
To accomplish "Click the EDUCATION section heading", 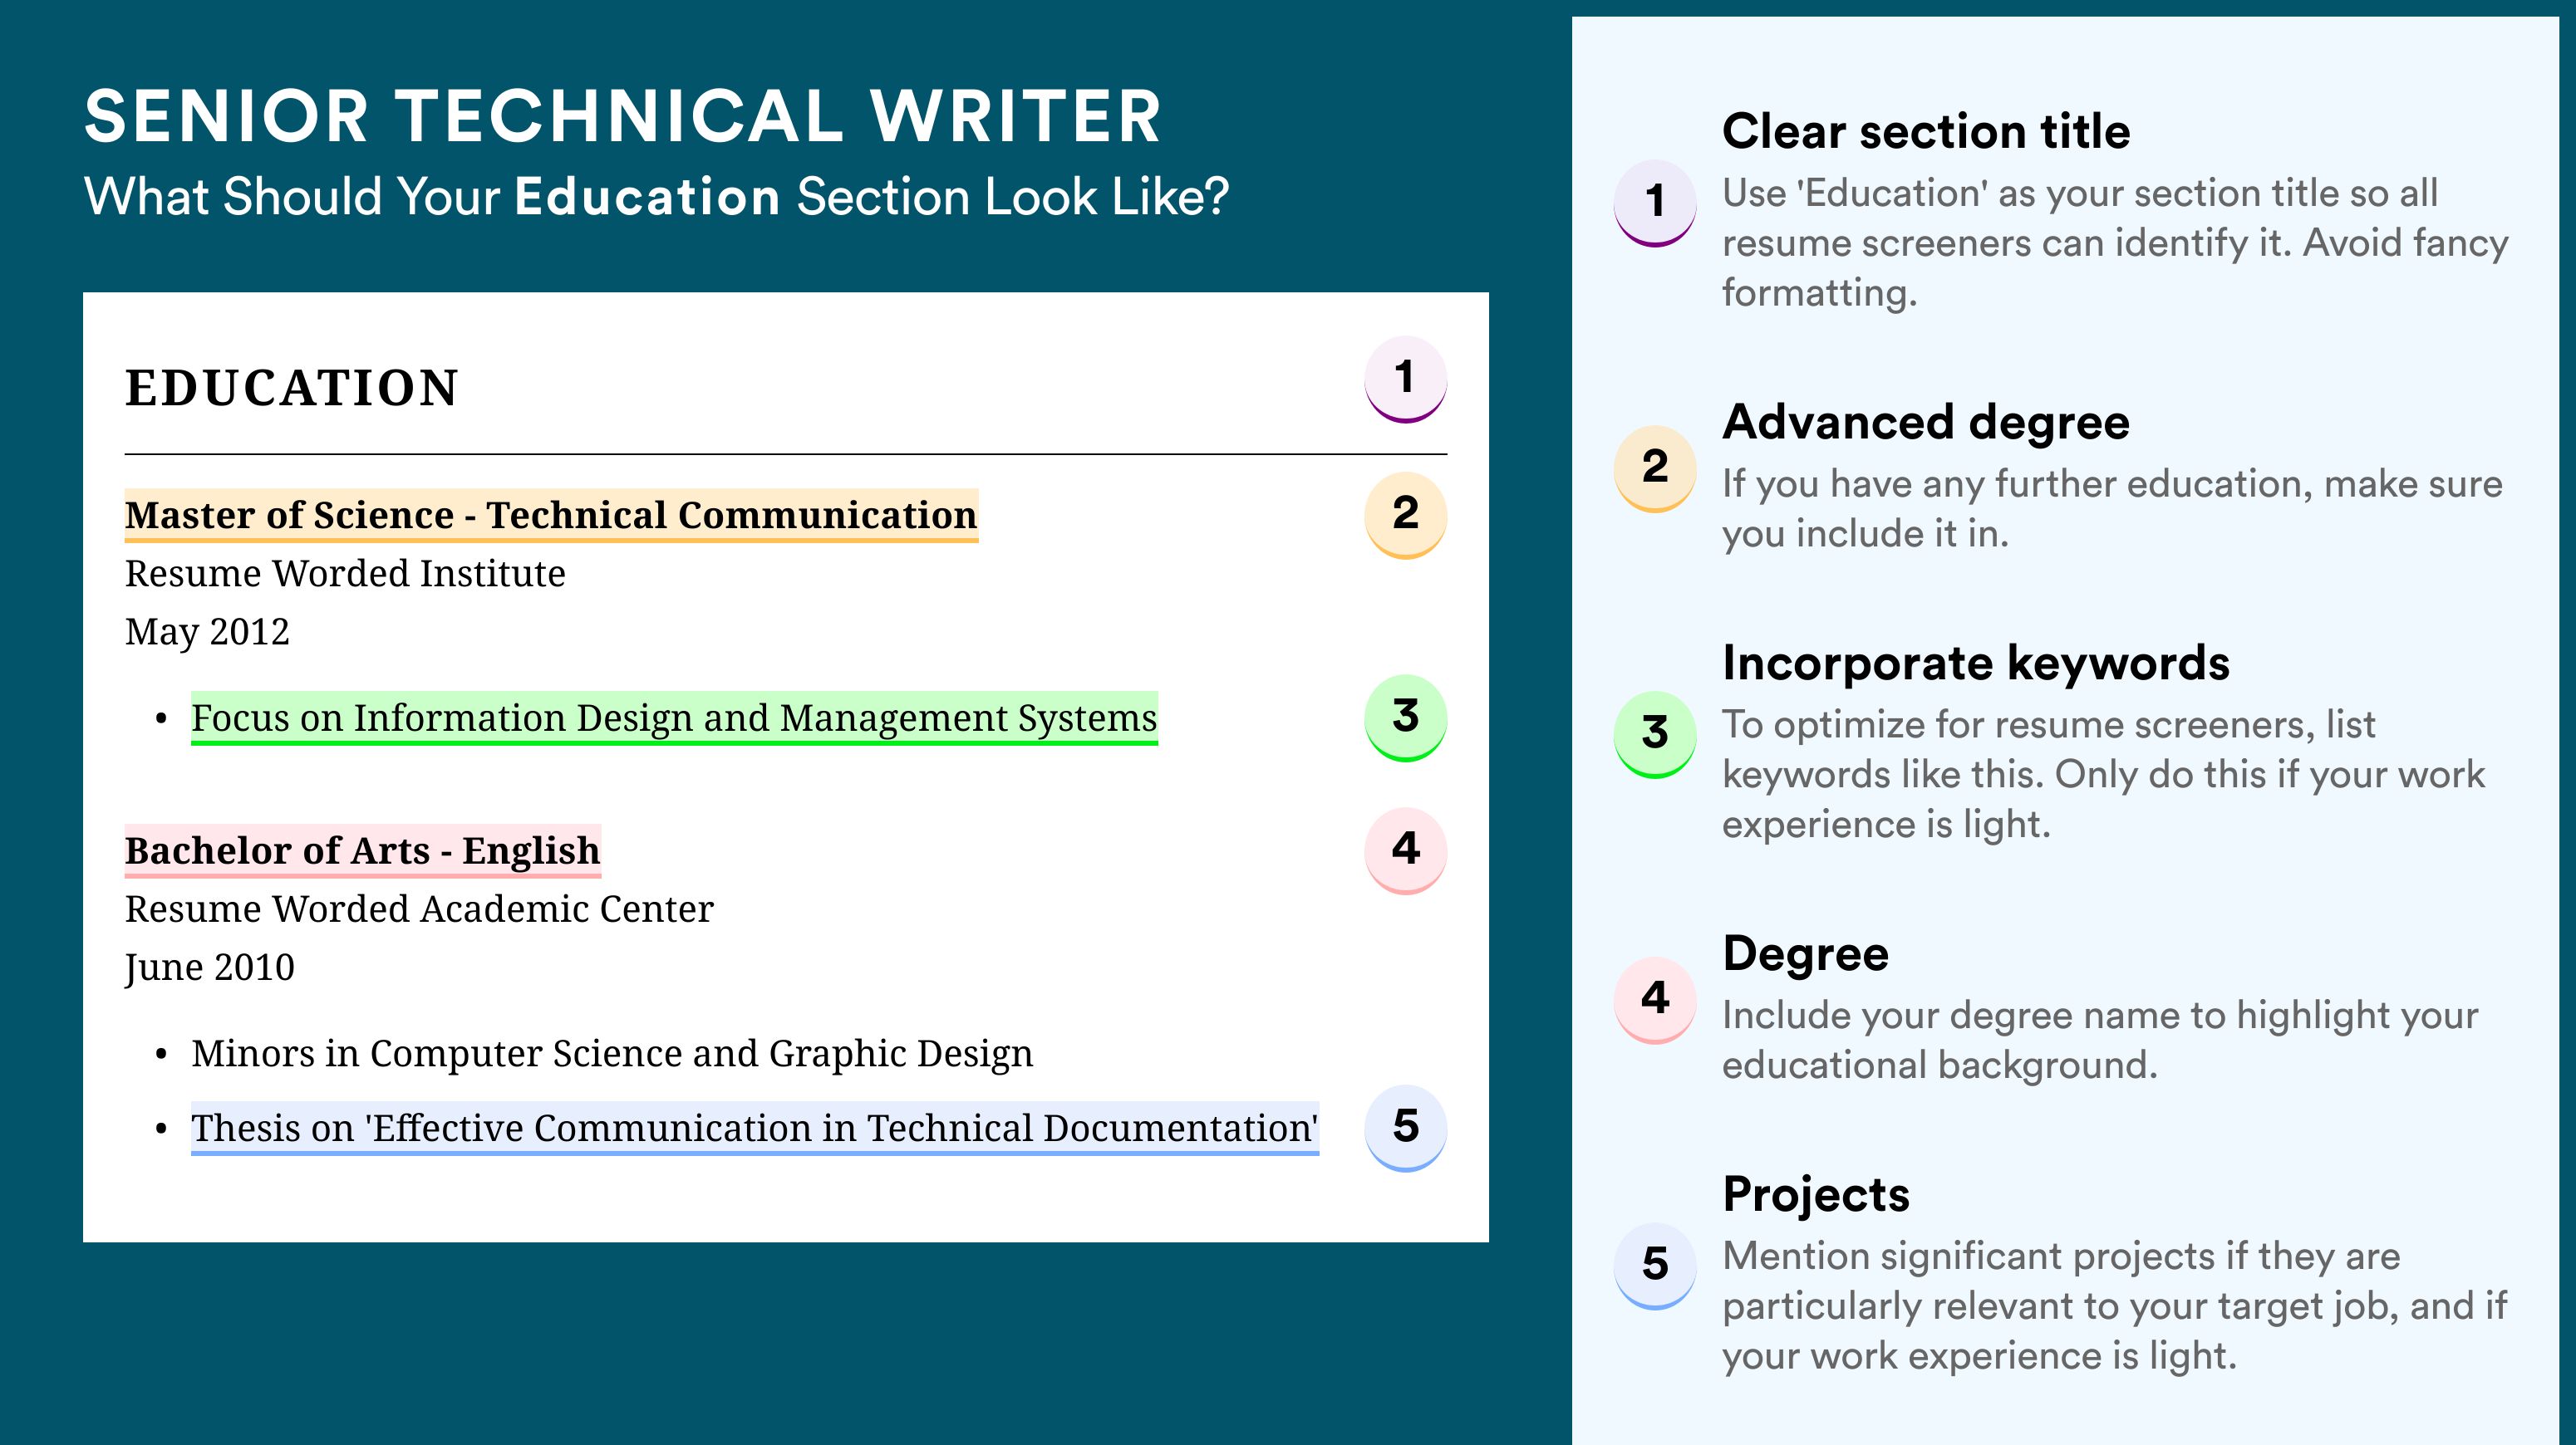I will point(291,388).
